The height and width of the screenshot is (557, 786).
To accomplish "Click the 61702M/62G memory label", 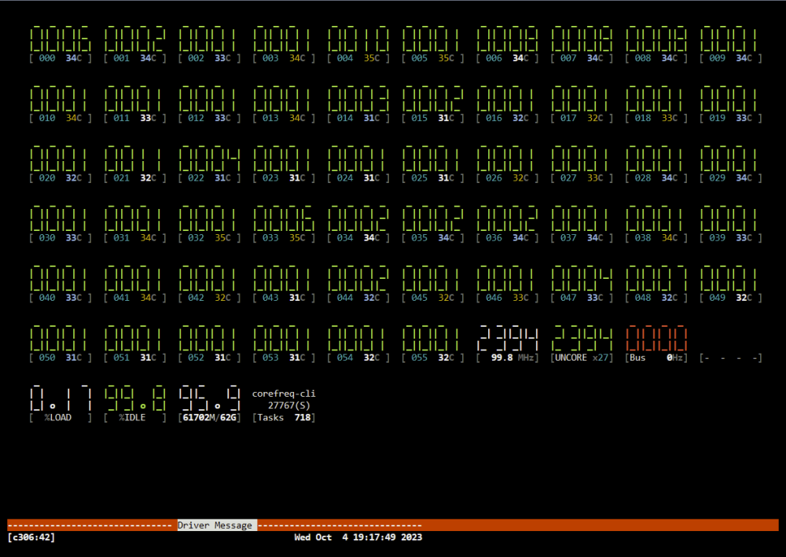I will point(210,418).
